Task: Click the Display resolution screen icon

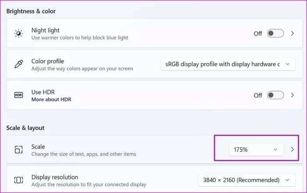Action: click(x=18, y=180)
